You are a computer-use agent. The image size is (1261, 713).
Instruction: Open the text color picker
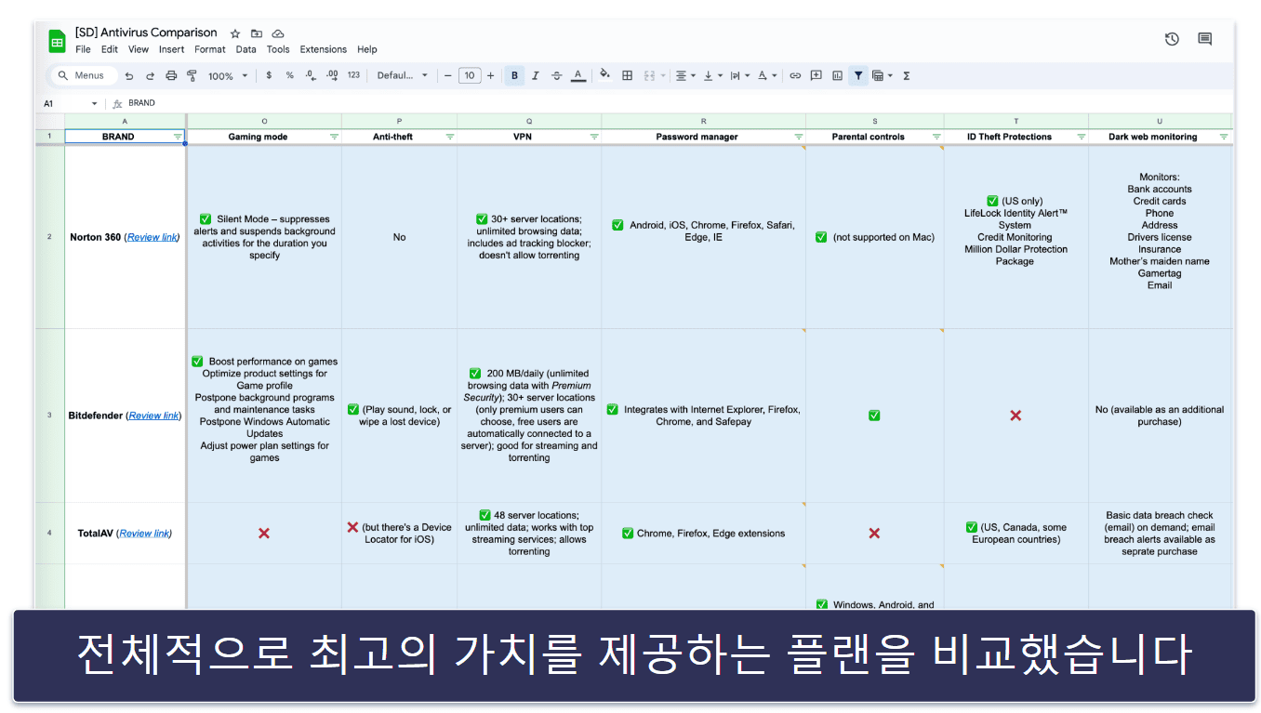tap(577, 76)
